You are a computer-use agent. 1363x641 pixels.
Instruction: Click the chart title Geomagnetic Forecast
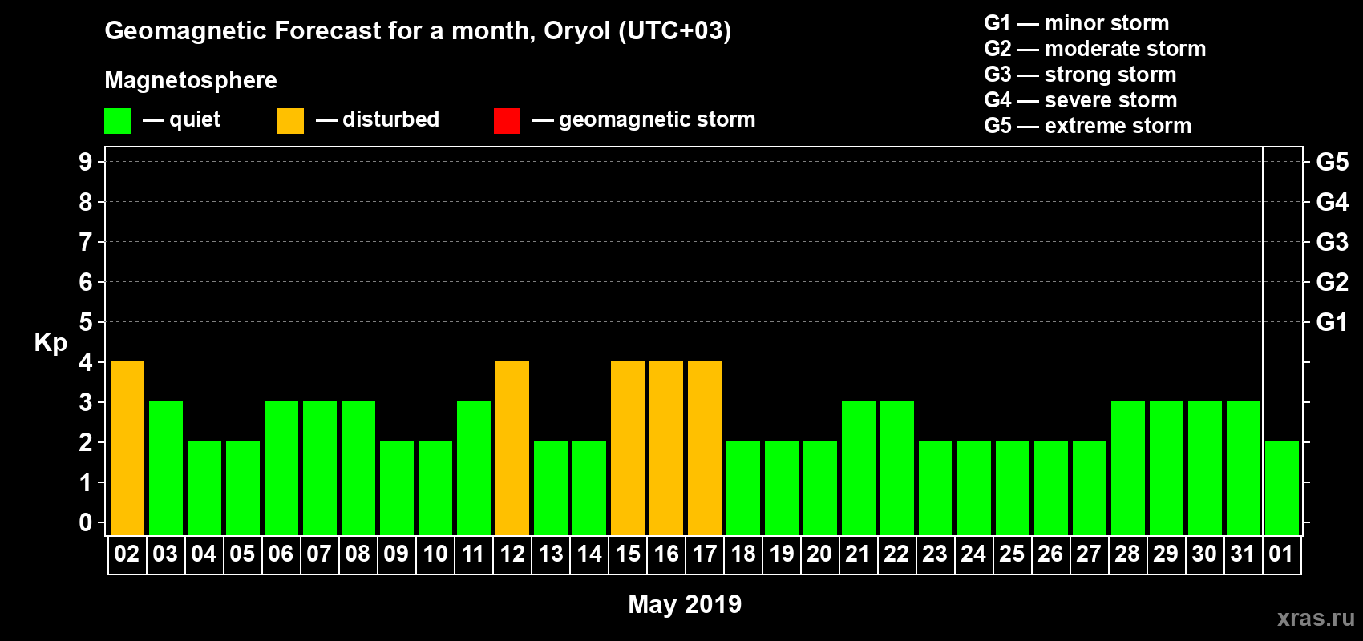(418, 30)
